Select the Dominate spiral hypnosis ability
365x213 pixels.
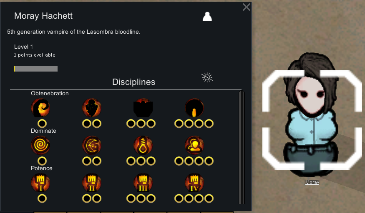(40, 145)
